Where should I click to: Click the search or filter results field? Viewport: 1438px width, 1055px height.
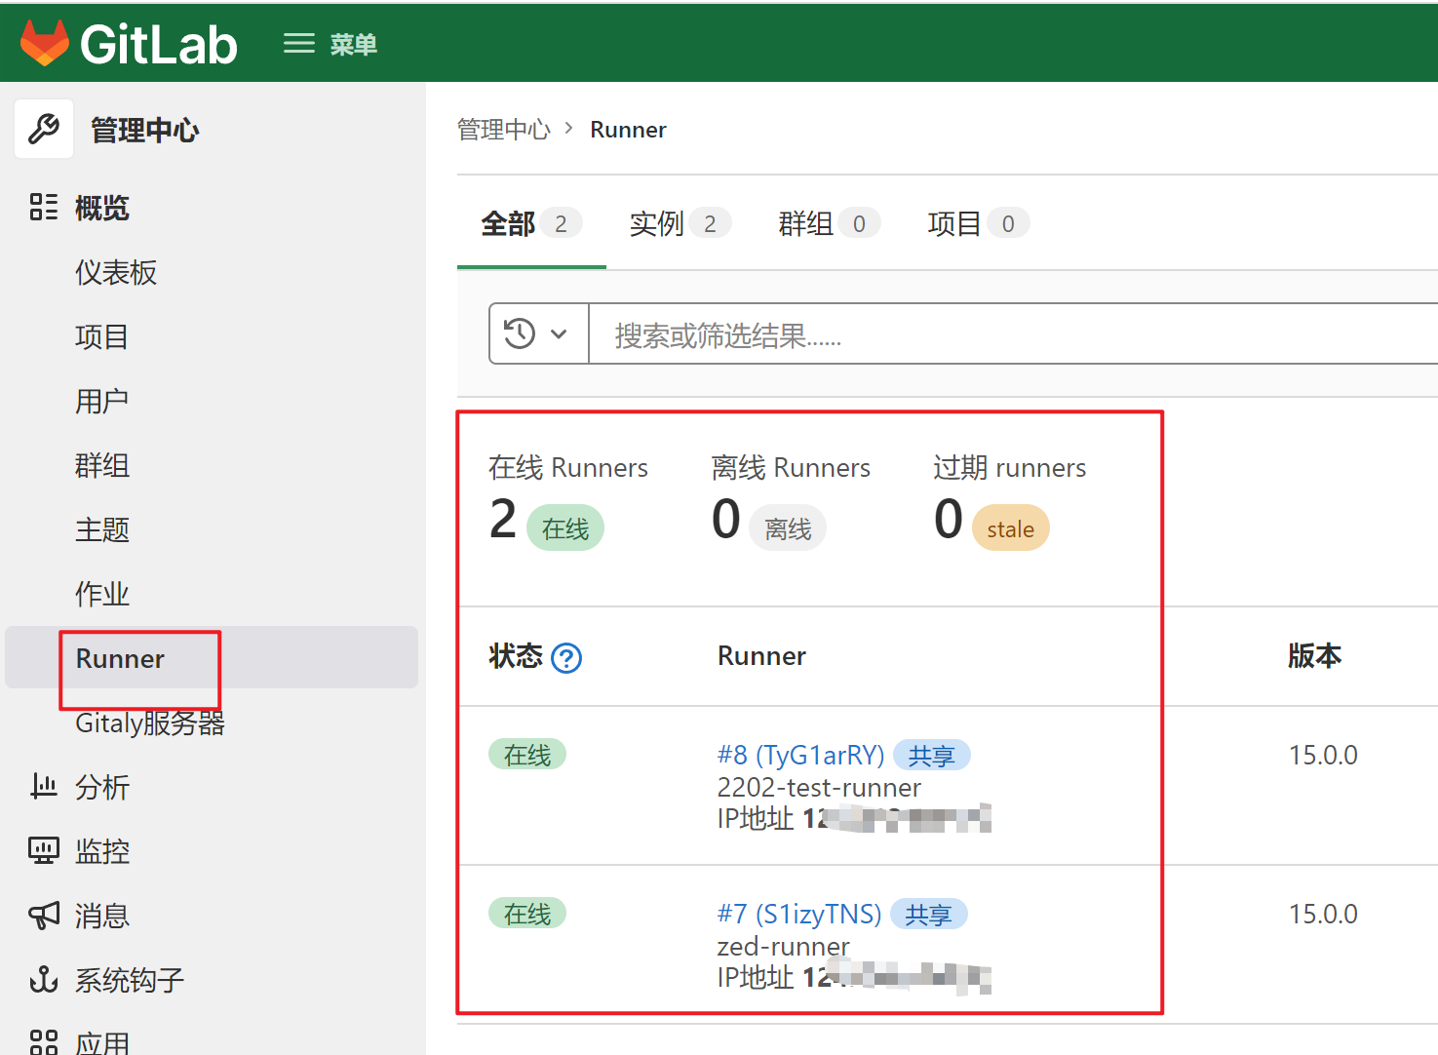[x=1013, y=333]
